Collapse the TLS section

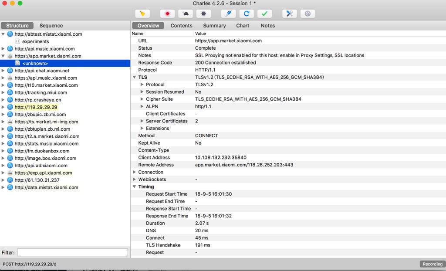pyautogui.click(x=134, y=77)
